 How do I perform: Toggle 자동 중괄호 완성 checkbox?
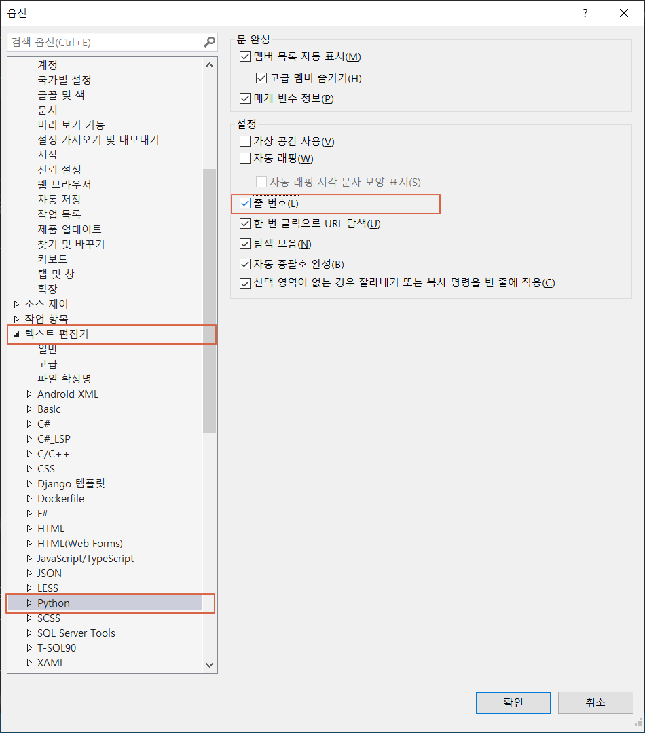[244, 264]
